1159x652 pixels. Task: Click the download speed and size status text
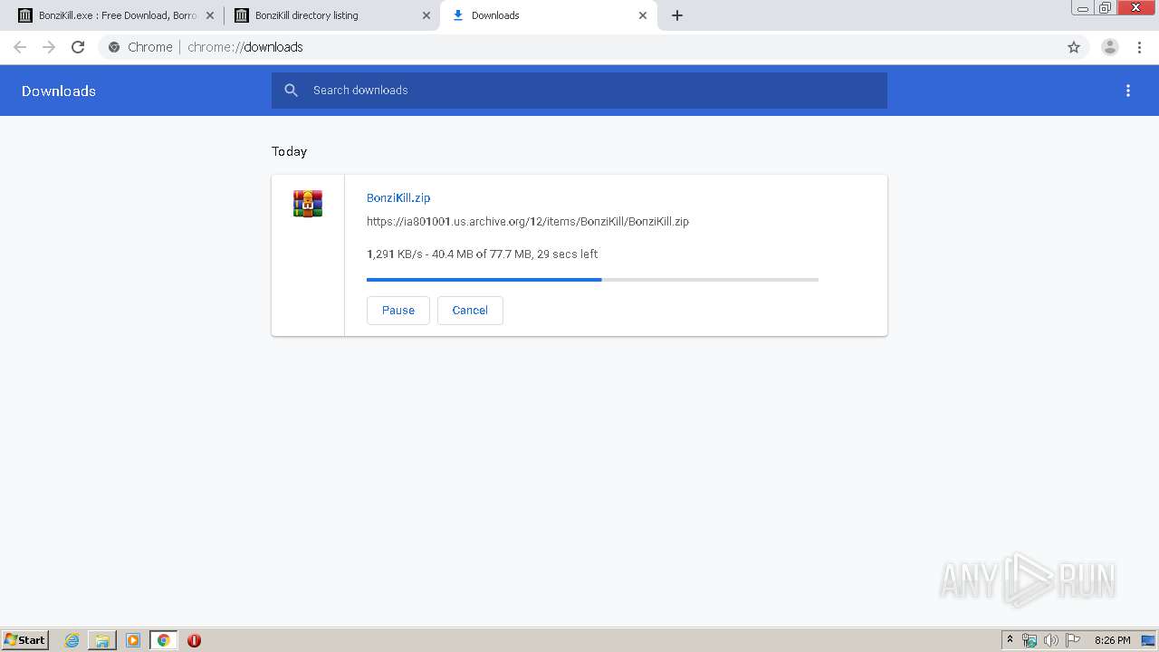click(483, 254)
